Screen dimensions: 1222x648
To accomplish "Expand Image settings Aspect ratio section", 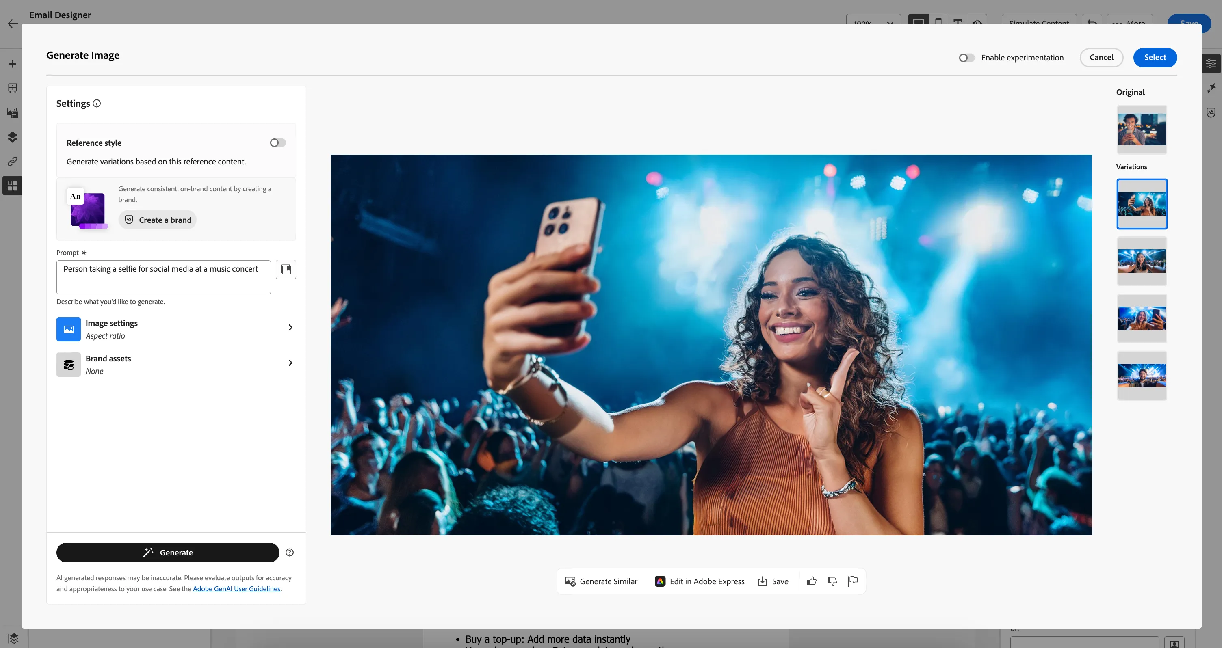I will click(176, 329).
